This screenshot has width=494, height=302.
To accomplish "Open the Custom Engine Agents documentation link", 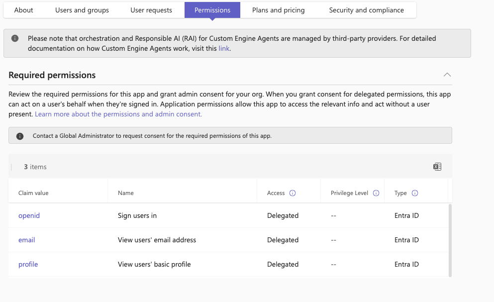I will point(224,48).
